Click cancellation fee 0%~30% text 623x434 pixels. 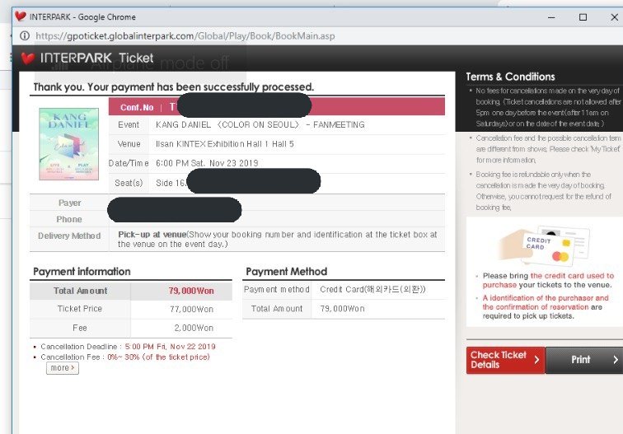click(x=158, y=357)
